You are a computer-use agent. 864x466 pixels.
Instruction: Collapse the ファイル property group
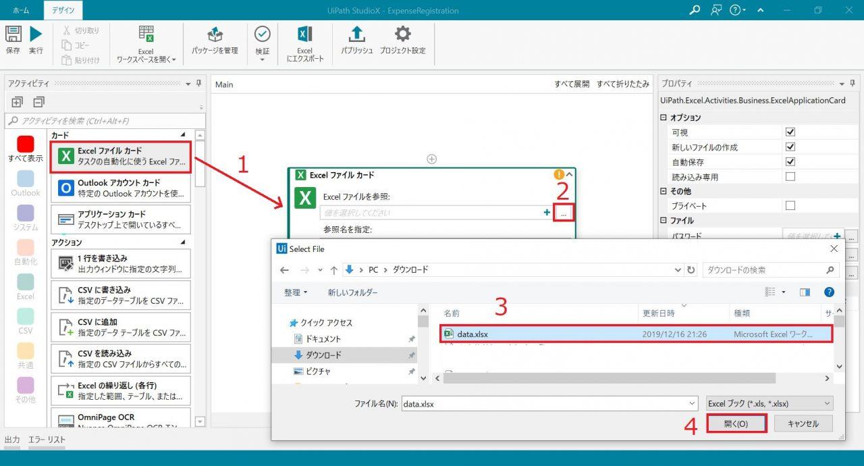pos(664,221)
